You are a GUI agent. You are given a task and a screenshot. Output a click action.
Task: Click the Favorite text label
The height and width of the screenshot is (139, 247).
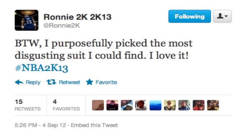click(107, 82)
